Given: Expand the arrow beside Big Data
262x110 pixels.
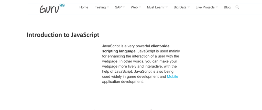Looking at the screenshot, I should (189, 7).
